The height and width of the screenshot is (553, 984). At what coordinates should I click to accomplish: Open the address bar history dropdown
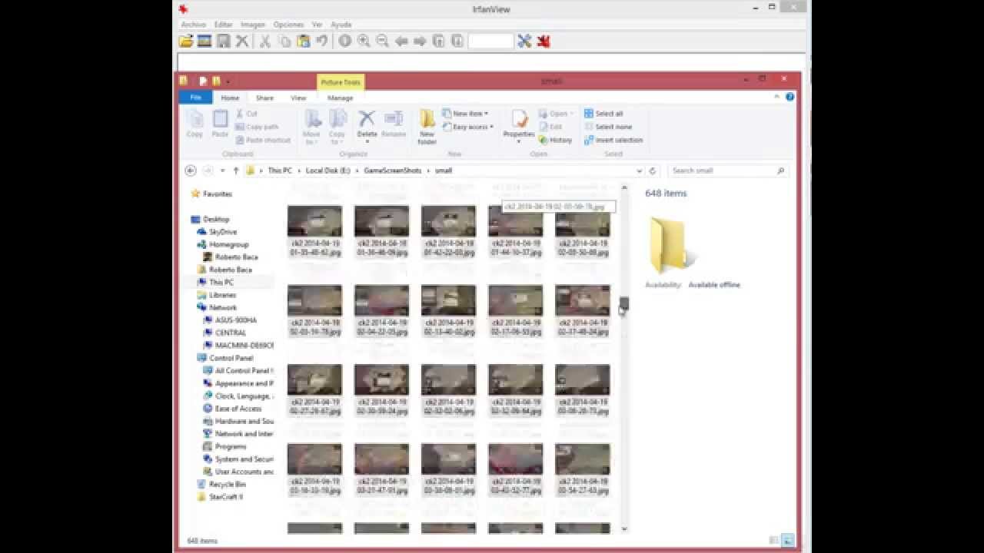click(x=639, y=171)
